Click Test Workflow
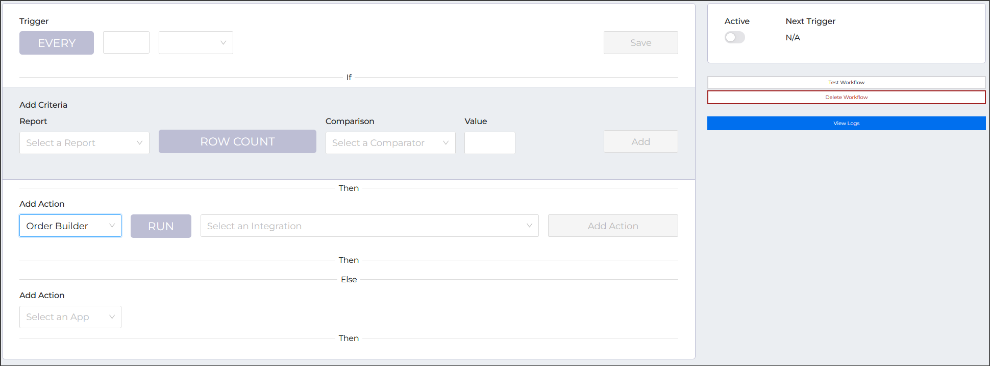 coord(846,83)
